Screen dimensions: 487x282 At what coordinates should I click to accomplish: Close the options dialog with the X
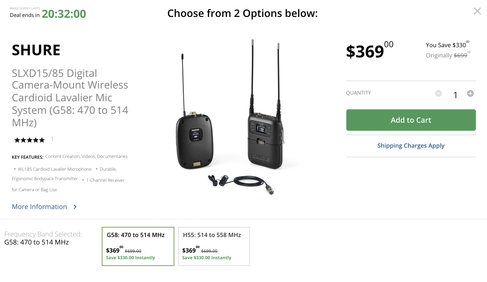pyautogui.click(x=477, y=11)
